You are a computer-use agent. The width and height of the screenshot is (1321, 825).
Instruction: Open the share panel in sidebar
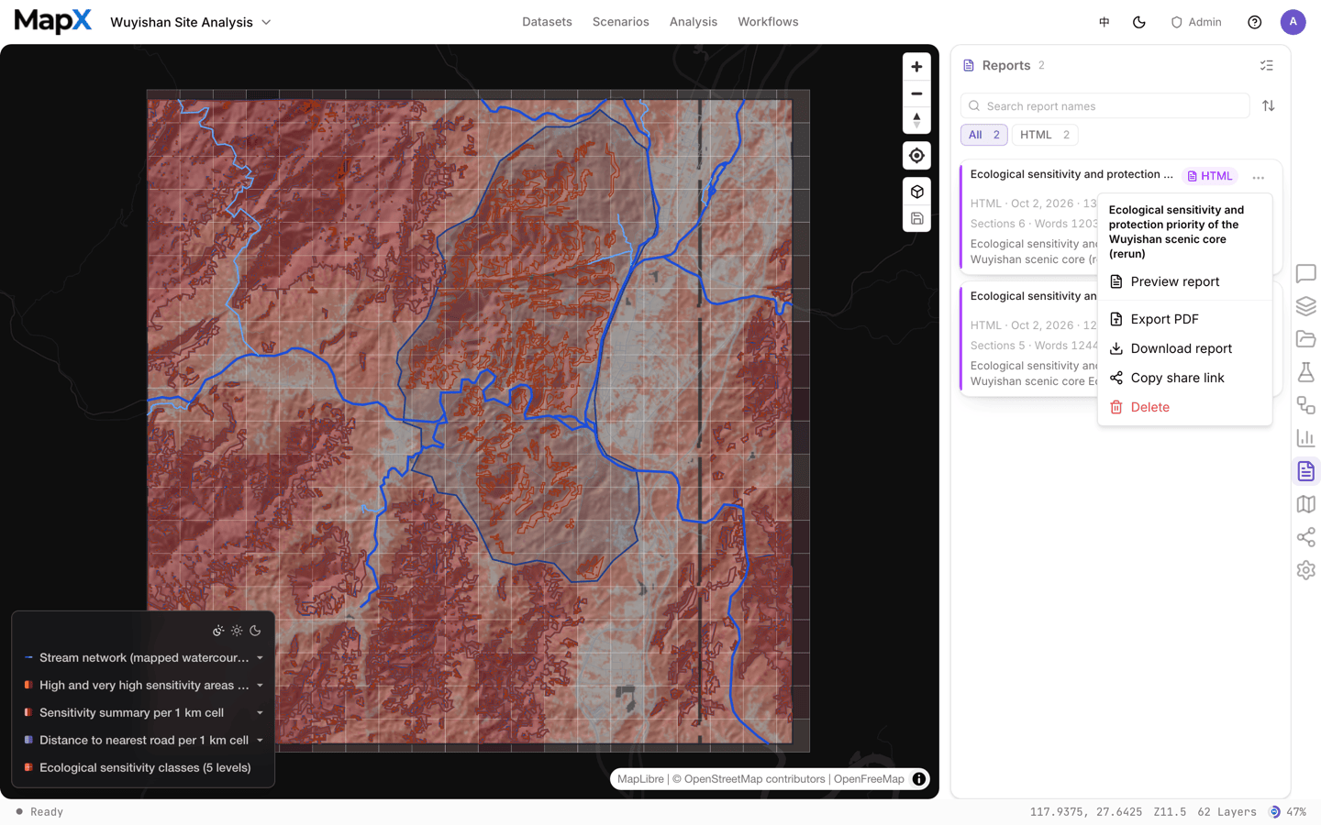[x=1306, y=537]
